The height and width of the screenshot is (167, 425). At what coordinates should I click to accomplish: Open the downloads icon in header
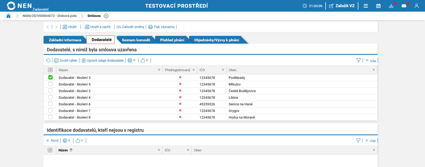(x=391, y=6)
